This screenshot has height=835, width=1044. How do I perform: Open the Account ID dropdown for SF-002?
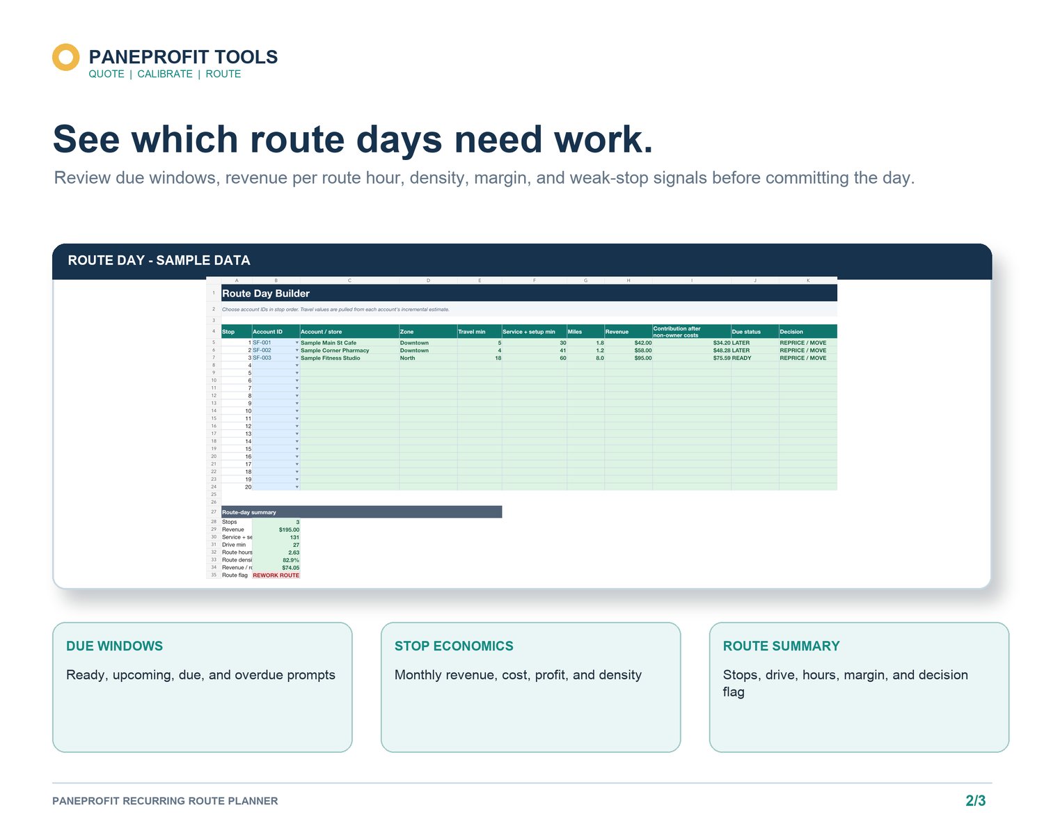click(297, 350)
